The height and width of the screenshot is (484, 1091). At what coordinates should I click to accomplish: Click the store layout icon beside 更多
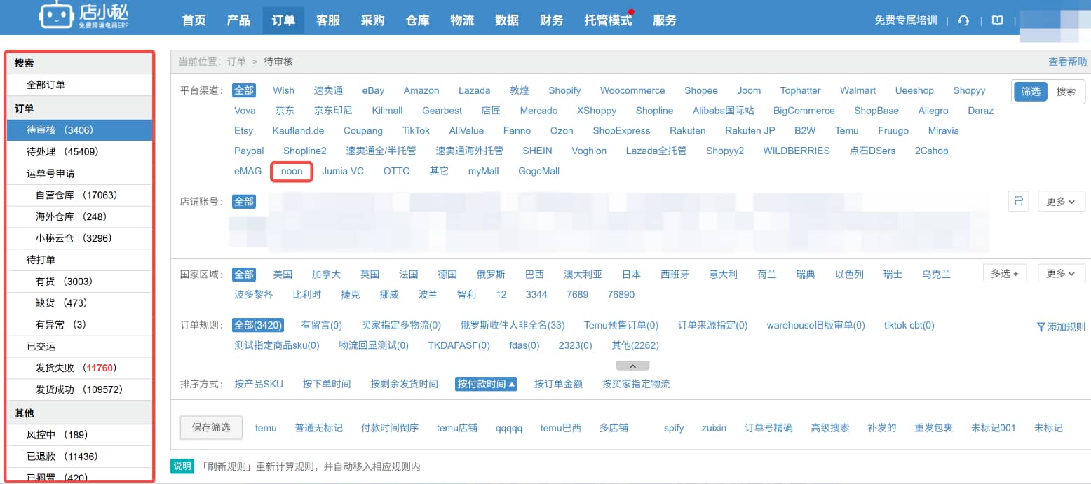1019,201
